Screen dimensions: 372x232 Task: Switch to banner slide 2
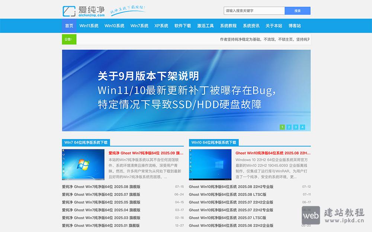pos(289,127)
